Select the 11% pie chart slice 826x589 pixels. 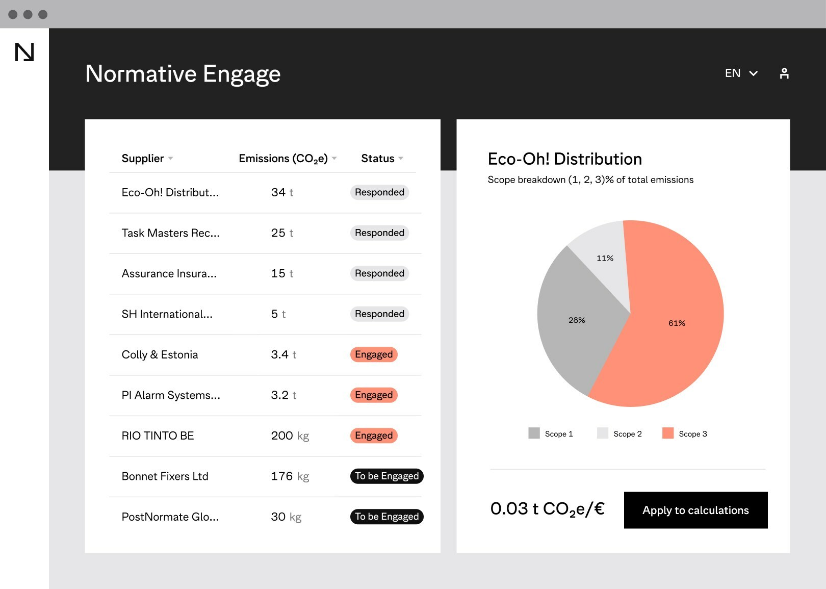point(604,255)
